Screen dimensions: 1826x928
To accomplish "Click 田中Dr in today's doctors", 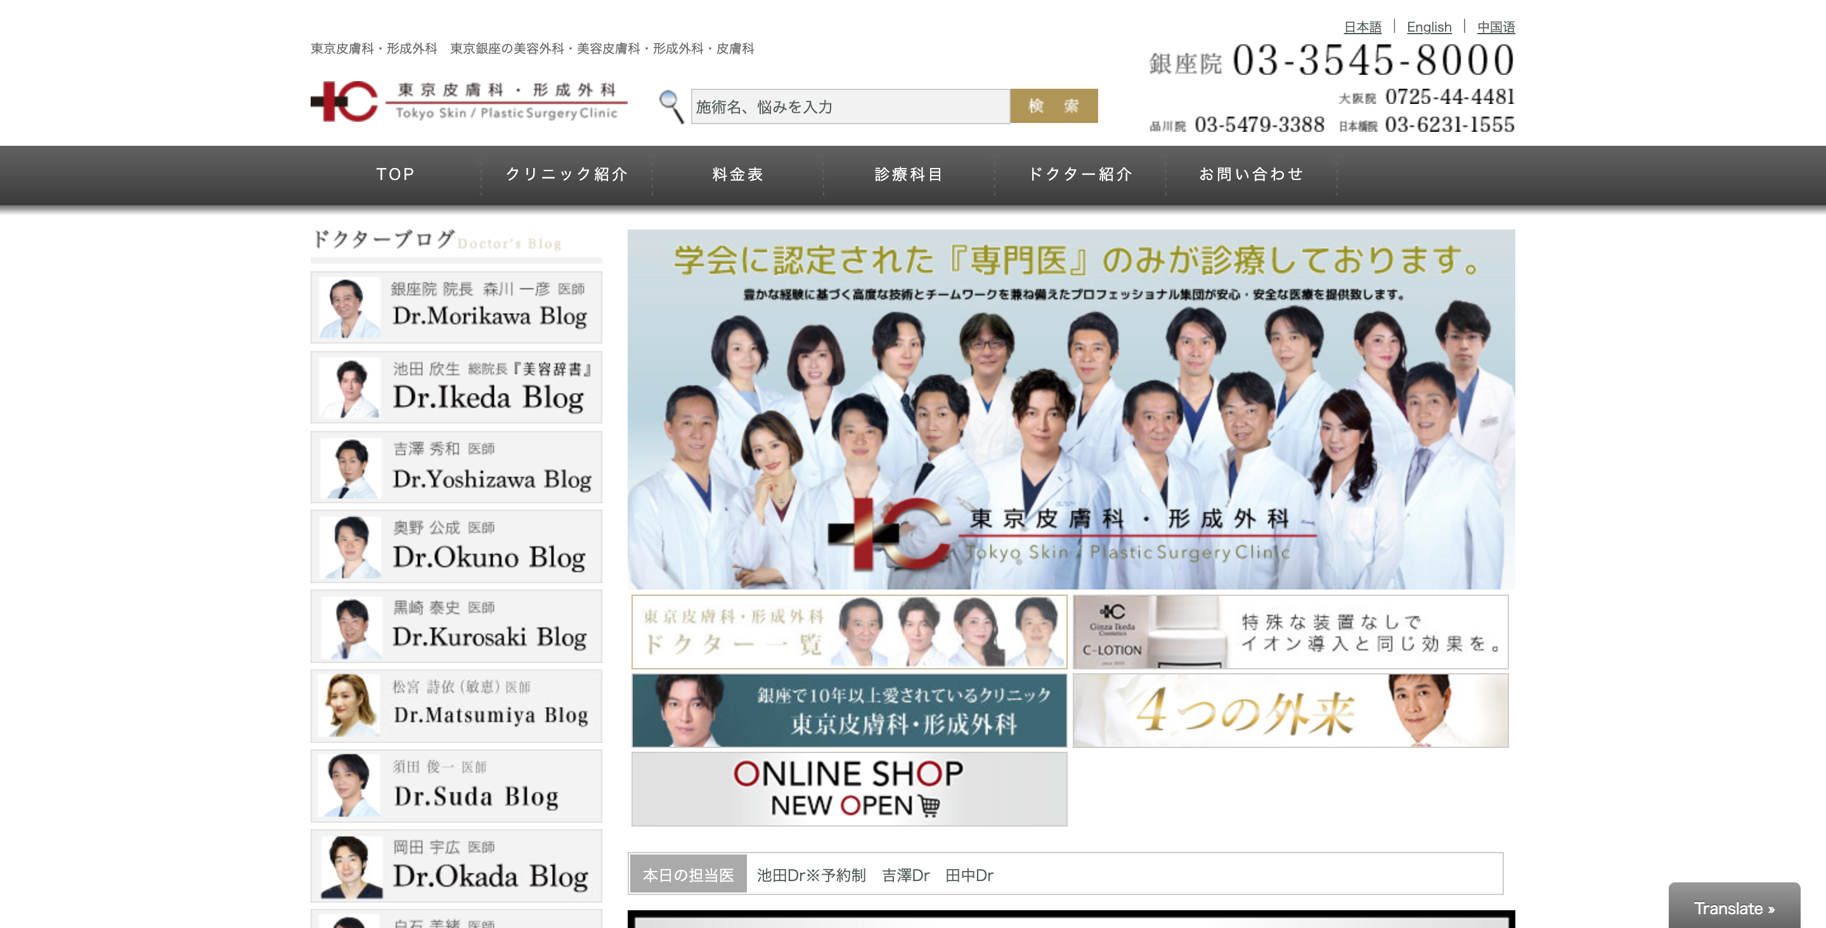I will point(969,875).
